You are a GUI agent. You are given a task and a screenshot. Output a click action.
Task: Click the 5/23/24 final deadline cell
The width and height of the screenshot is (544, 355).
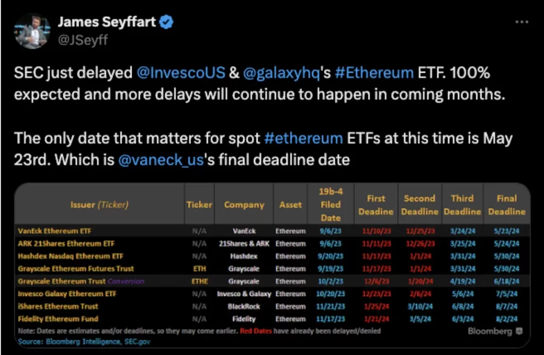tap(506, 231)
